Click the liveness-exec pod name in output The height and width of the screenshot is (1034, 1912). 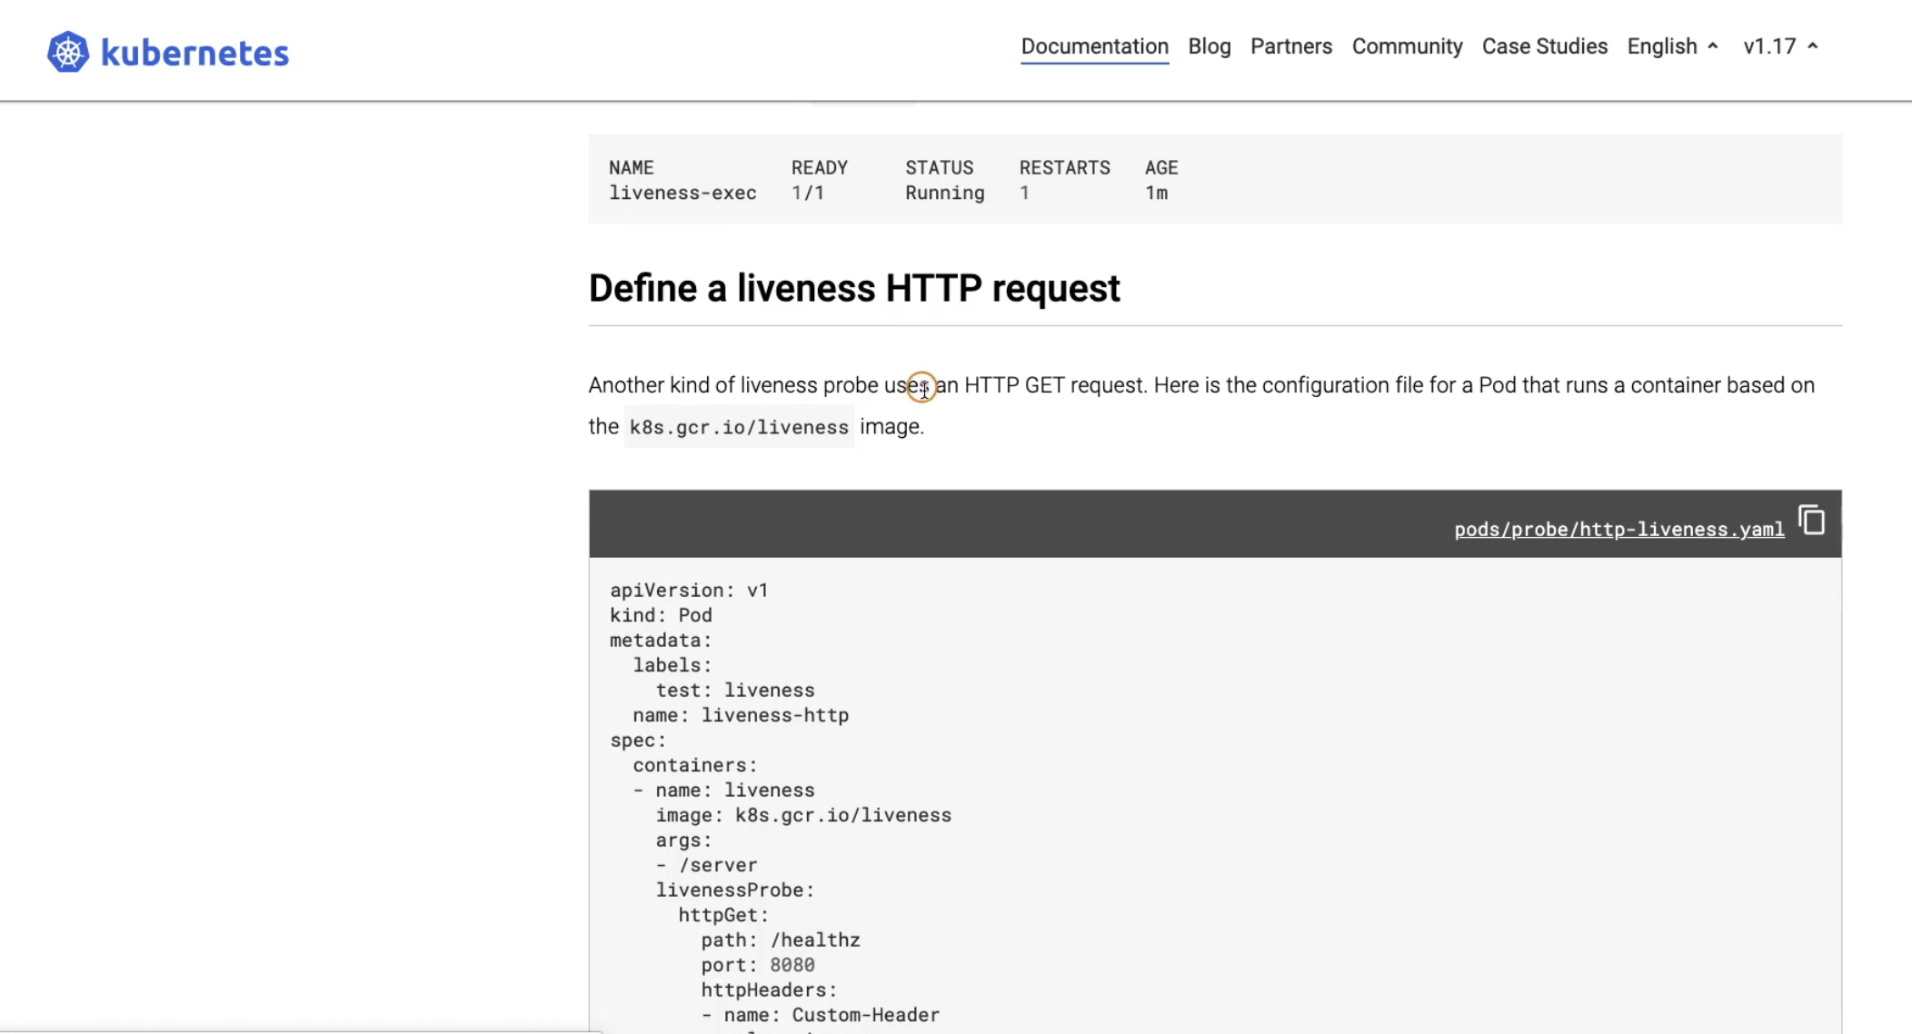682,193
